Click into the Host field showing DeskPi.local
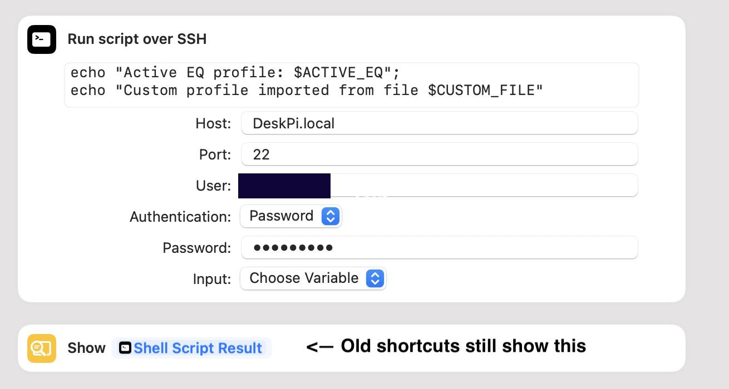The width and height of the screenshot is (729, 389). (439, 123)
